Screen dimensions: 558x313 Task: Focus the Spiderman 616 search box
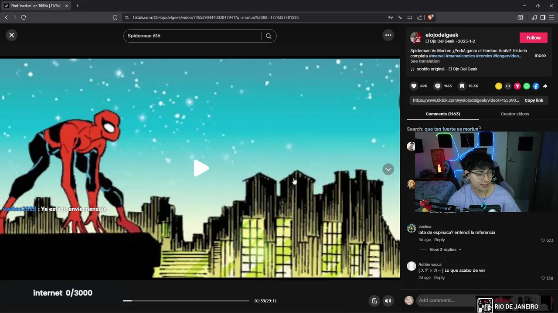pos(192,36)
